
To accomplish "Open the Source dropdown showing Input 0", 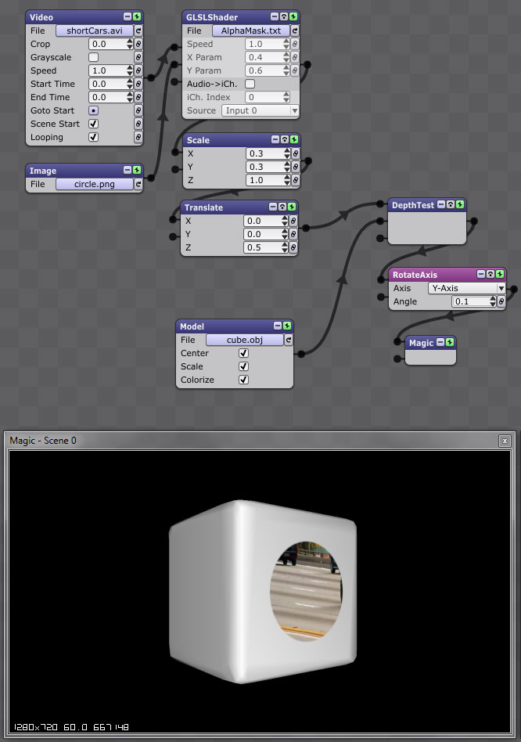I will [x=260, y=110].
